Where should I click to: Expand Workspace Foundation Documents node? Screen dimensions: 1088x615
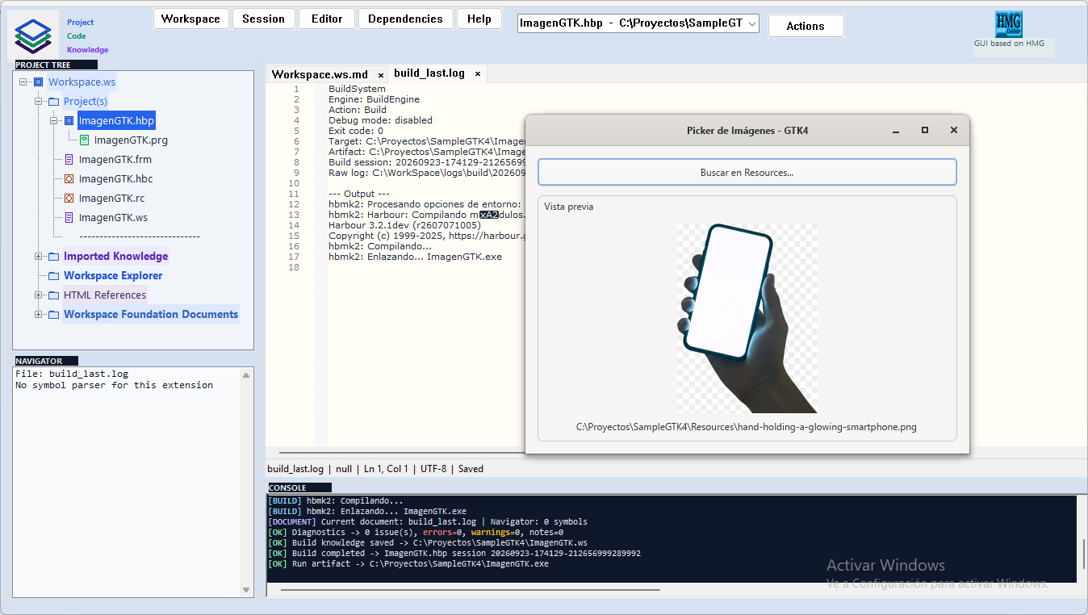pos(39,315)
